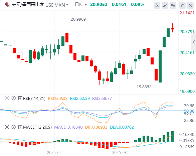The image size is (196, 156).
Task: Click the 美元/墨西哥比索 pair name
Action: pos(28,5)
